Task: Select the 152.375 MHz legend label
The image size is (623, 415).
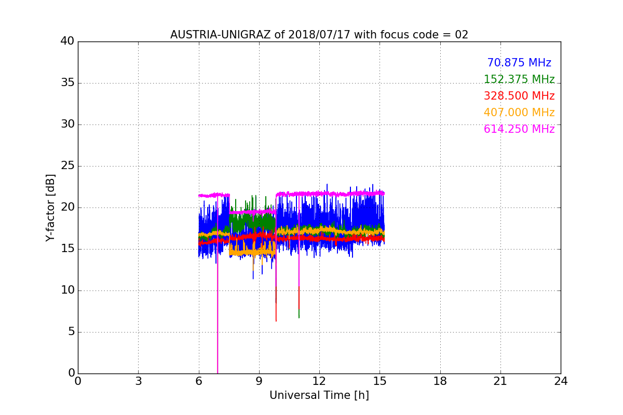Action: 519,79
